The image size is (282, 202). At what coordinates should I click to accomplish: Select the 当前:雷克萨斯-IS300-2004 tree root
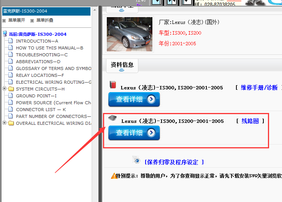coord(38,34)
